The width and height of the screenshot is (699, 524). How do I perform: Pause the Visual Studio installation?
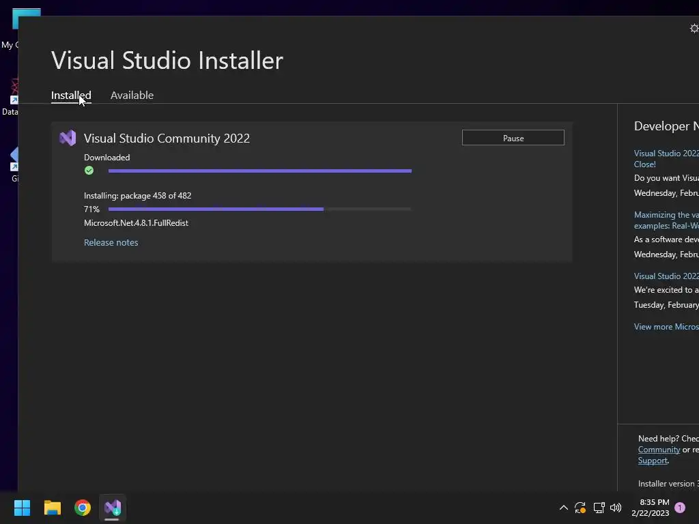tap(513, 138)
